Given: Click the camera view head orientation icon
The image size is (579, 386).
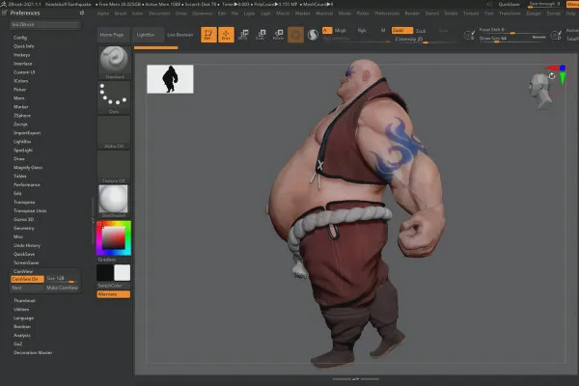Looking at the screenshot, I should pyautogui.click(x=539, y=91).
